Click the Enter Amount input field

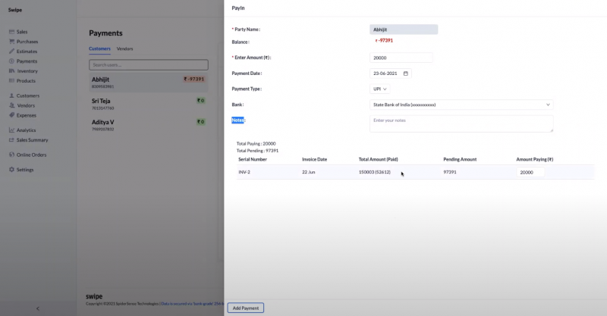(x=401, y=58)
